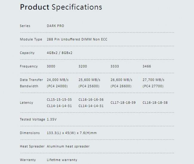
Task: Click the 26,600 MB/s bandwidth value
Action: tap(121, 80)
